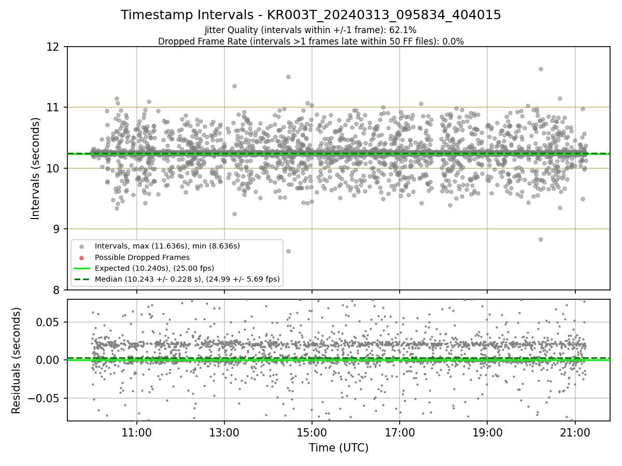This screenshot has width=622, height=466.
Task: Click the 'Residuals (seconds)' y-axis label
Action: (17, 360)
